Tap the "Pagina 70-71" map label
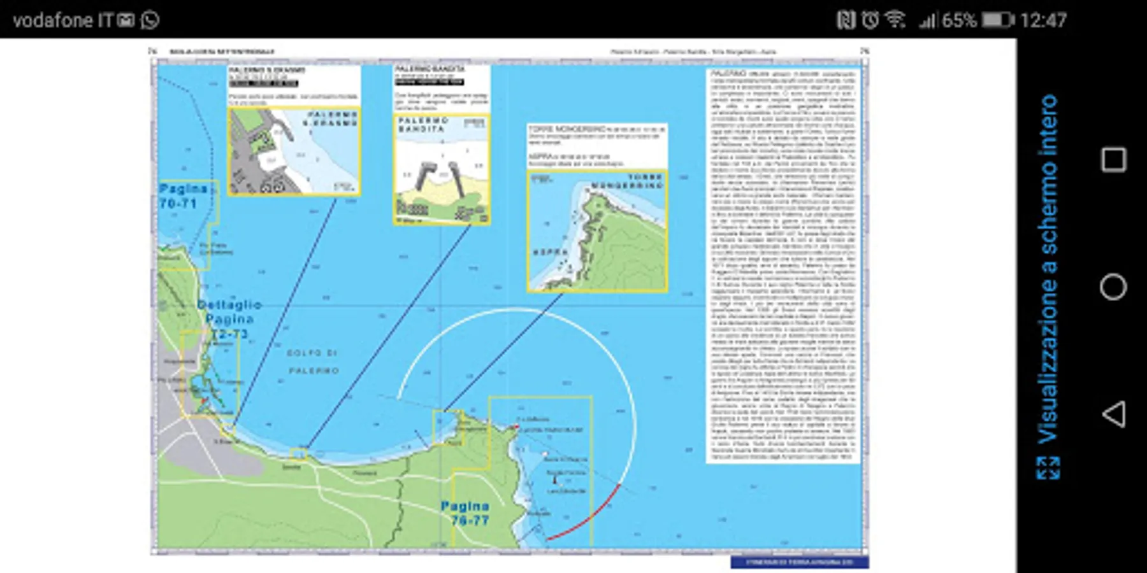Viewport: 1147px width, 573px height. click(183, 196)
